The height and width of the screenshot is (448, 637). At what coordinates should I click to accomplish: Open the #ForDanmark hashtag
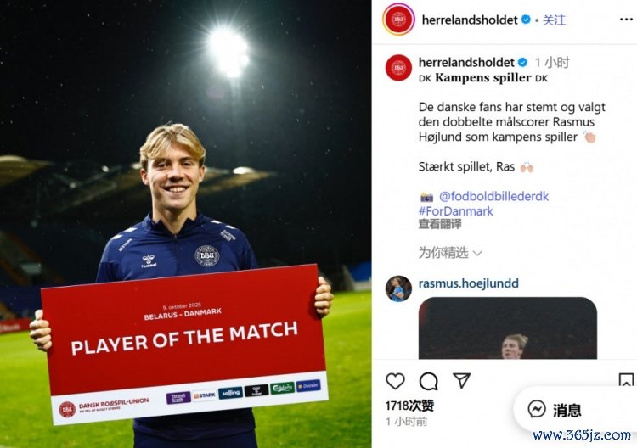coord(456,211)
